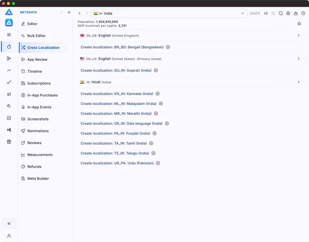Click plus icon next to Punjabi (India)
The image size is (309, 242).
[154, 133]
